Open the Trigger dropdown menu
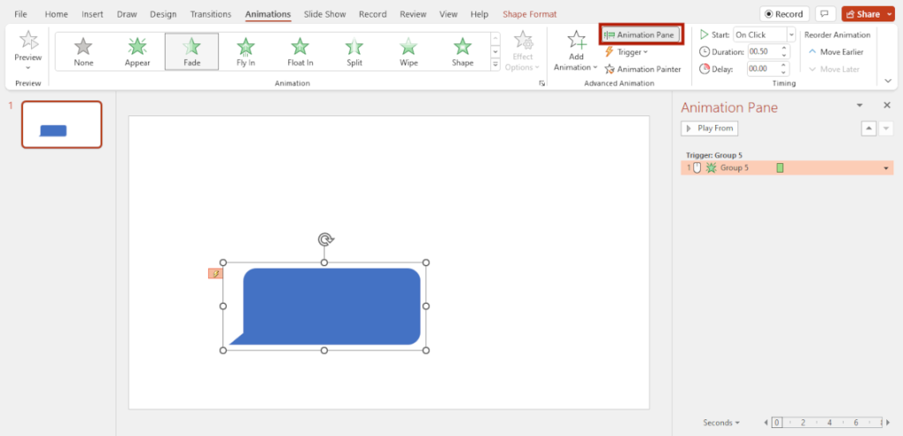The height and width of the screenshot is (436, 903). pos(626,52)
